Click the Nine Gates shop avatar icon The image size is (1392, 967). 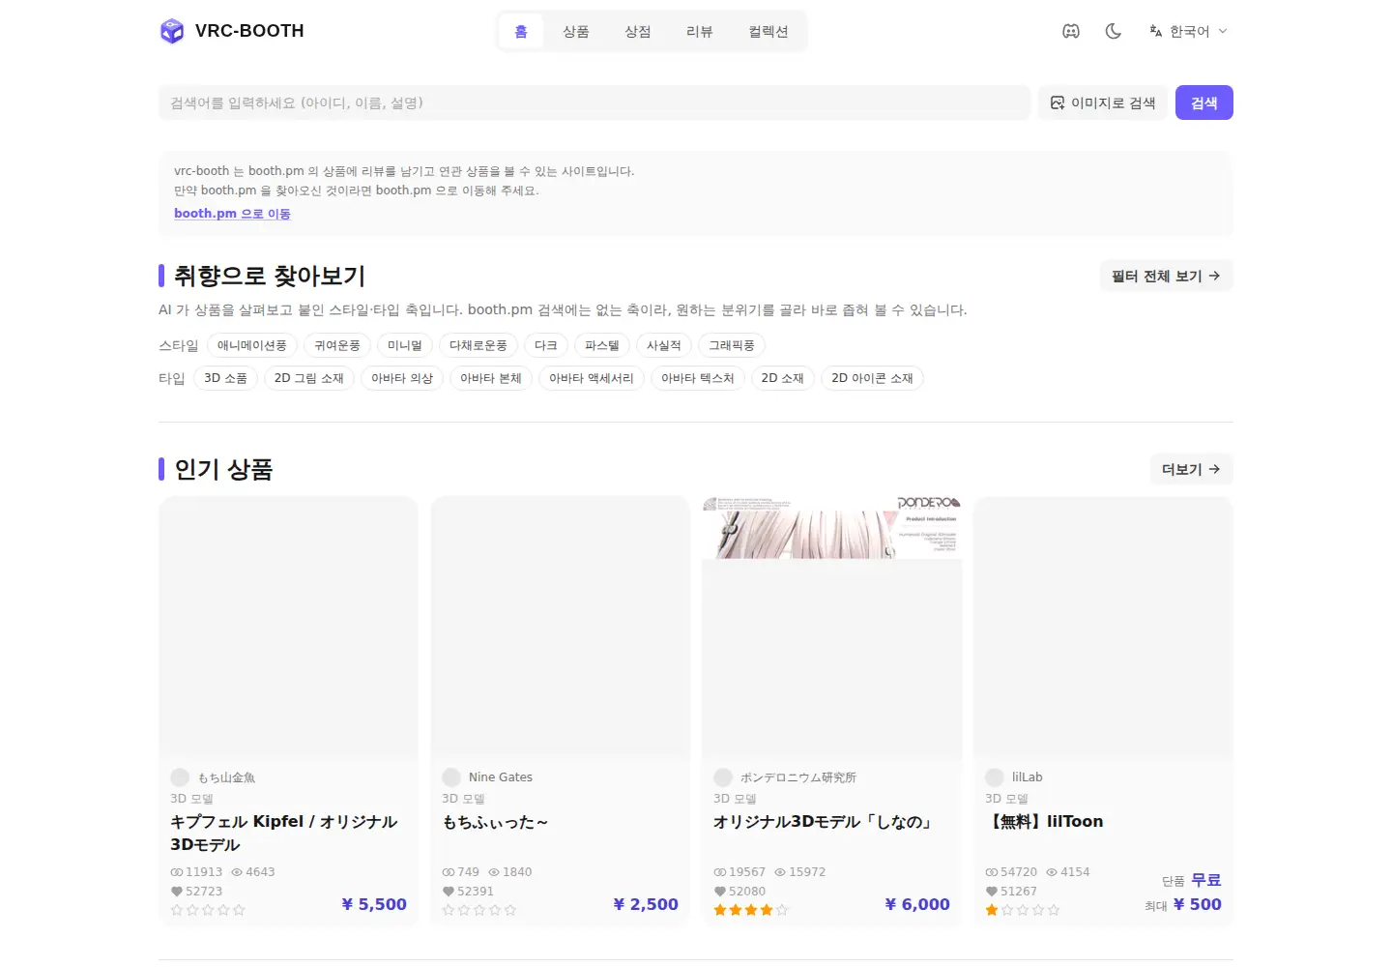tap(451, 777)
